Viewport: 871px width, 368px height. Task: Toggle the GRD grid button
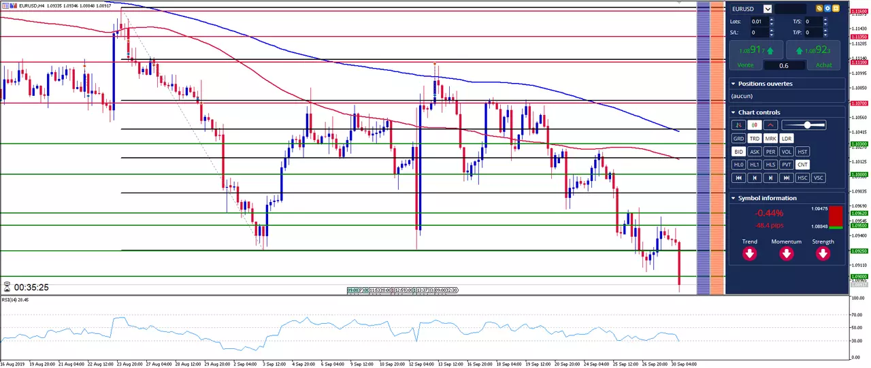[x=738, y=138]
